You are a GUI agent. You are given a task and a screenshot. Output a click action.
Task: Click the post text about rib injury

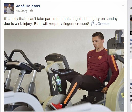[x=61, y=21]
